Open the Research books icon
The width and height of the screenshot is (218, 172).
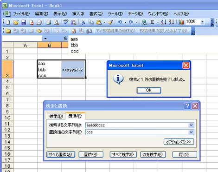point(74,22)
